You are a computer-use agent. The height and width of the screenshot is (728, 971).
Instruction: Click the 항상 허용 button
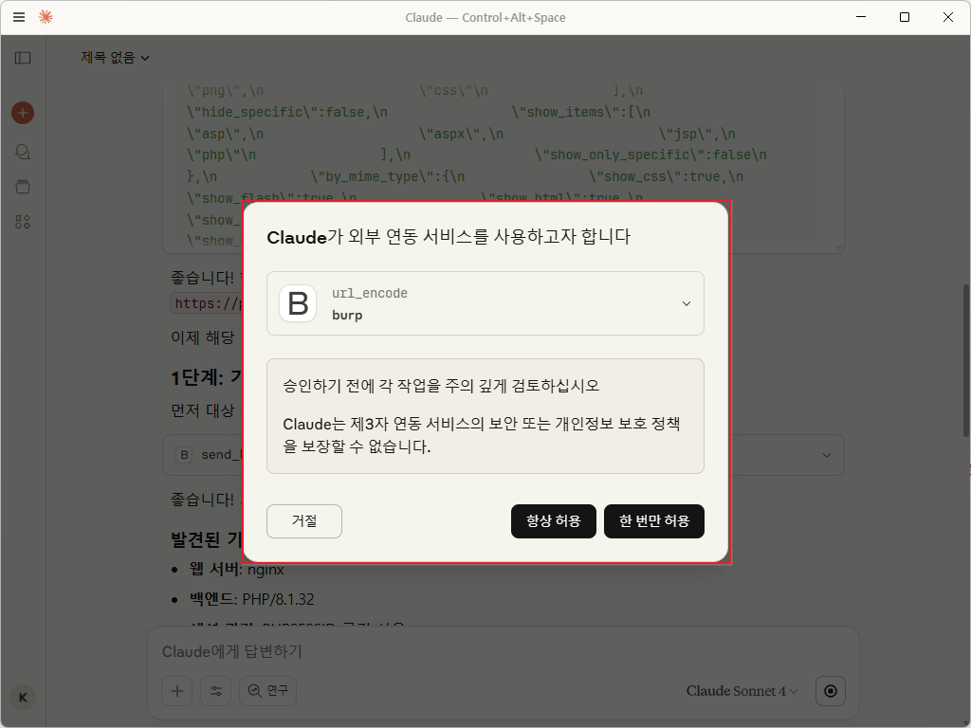(554, 521)
